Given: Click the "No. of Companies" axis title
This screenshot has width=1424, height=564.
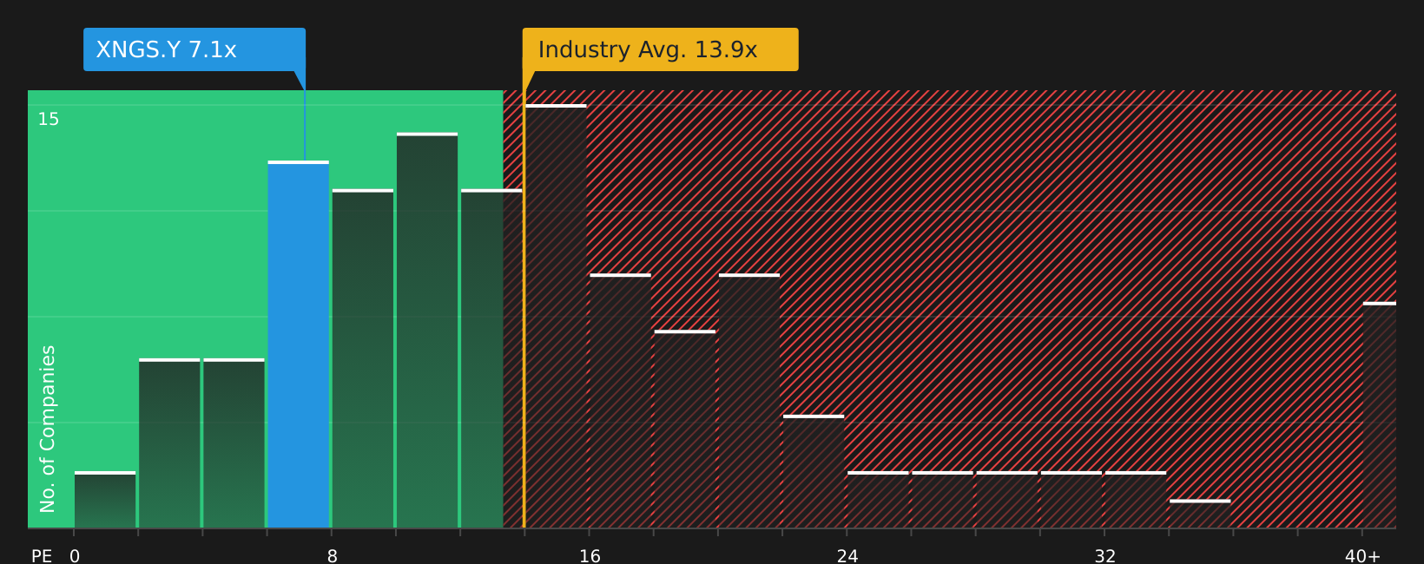Looking at the screenshot, I should pyautogui.click(x=48, y=429).
